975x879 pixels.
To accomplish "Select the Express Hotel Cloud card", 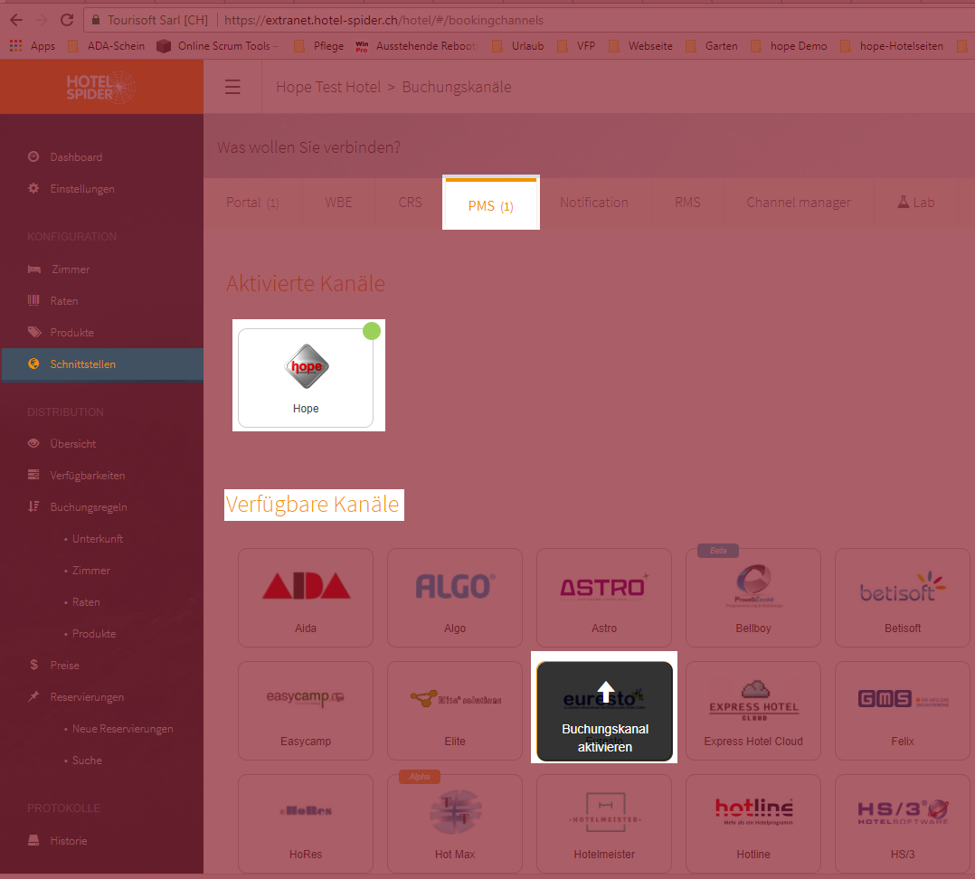I will (753, 711).
